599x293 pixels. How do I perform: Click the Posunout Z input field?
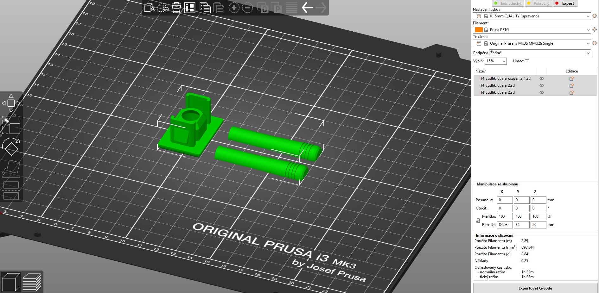[x=538, y=200]
